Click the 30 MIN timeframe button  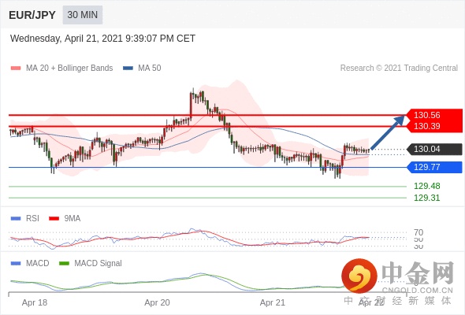point(83,15)
